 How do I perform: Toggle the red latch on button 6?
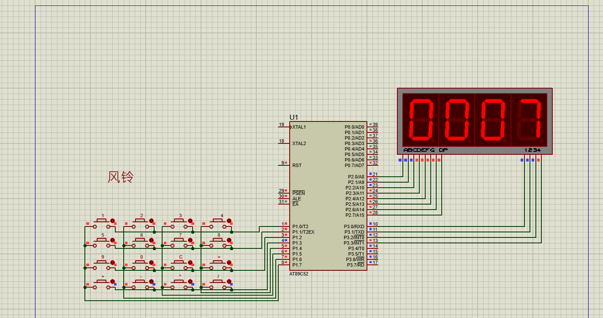(x=152, y=240)
